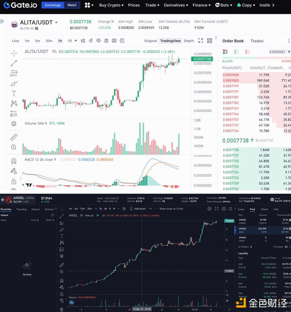Take a chart snapshot in Gate.io toolbar

[x=114, y=41]
